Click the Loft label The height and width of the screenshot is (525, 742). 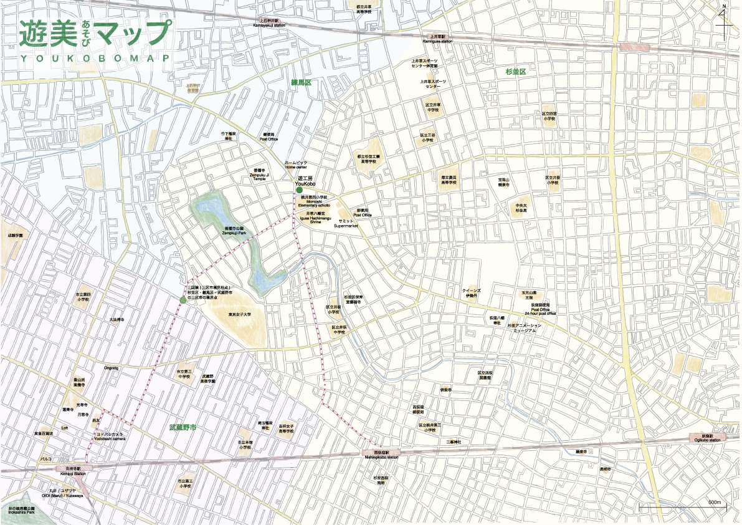[x=65, y=428]
